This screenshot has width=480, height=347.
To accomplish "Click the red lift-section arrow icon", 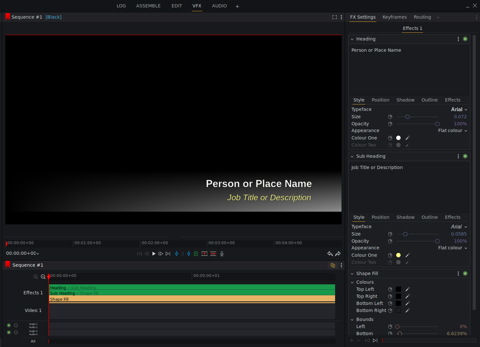I will tap(204, 254).
